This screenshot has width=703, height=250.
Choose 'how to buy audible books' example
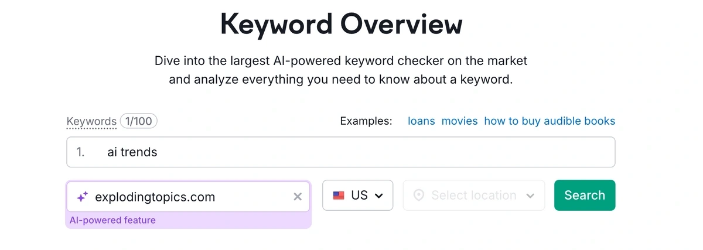[x=550, y=121]
